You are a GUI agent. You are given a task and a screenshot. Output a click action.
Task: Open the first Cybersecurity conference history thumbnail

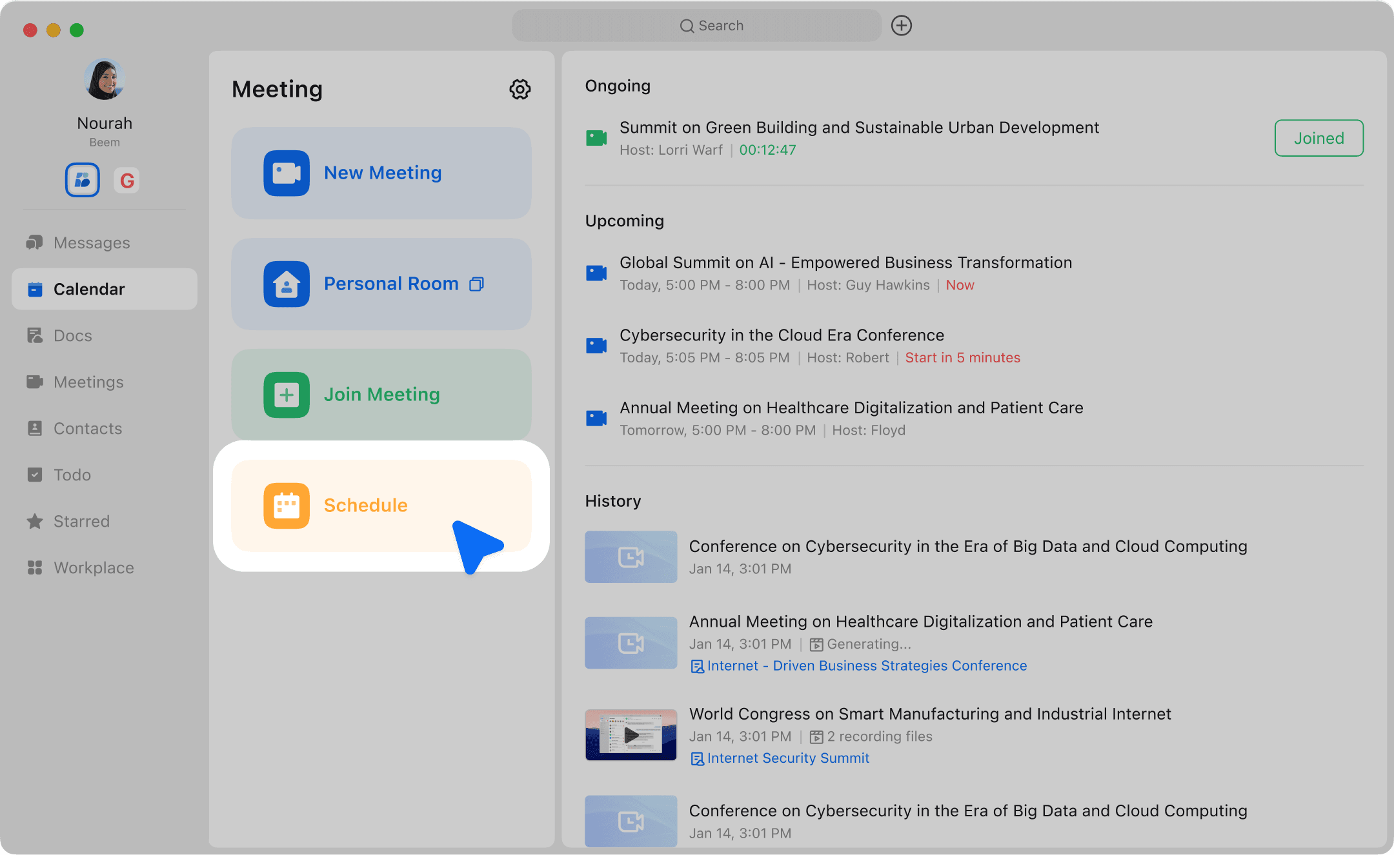(x=631, y=557)
